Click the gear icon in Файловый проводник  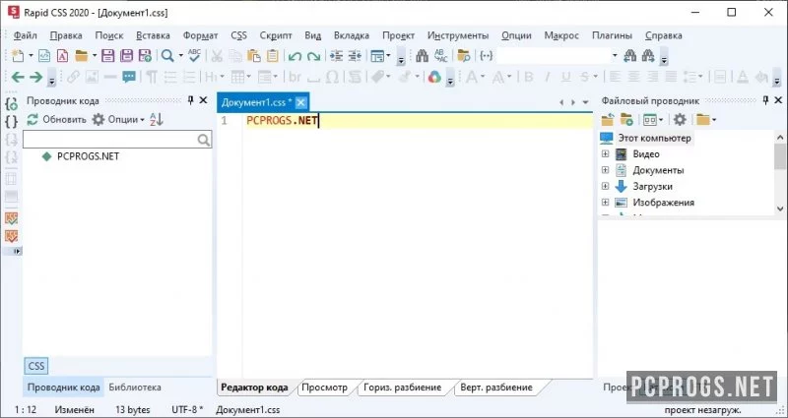(x=680, y=119)
